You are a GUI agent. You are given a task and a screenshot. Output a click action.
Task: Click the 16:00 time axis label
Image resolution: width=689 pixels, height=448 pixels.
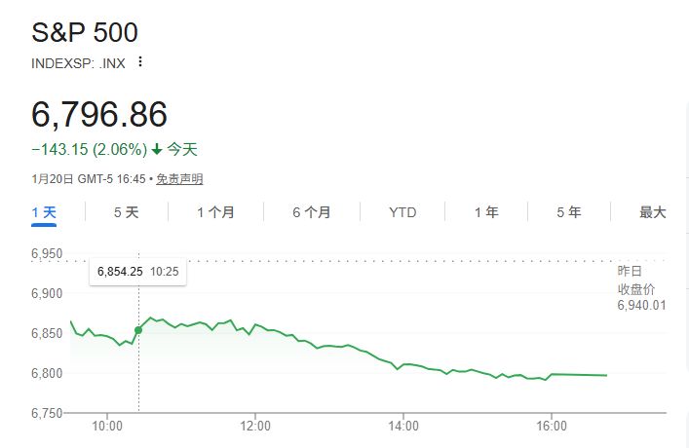[x=552, y=426]
